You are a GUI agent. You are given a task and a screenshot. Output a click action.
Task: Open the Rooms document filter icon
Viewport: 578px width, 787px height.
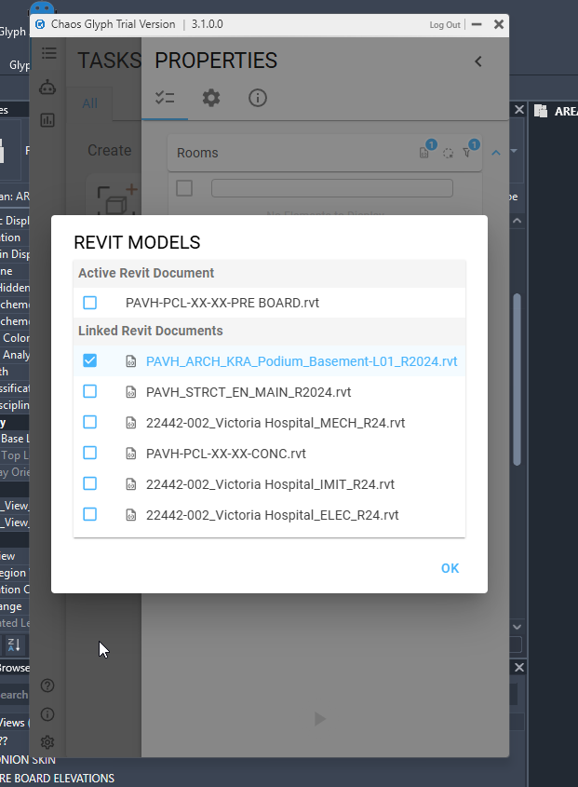pos(425,153)
